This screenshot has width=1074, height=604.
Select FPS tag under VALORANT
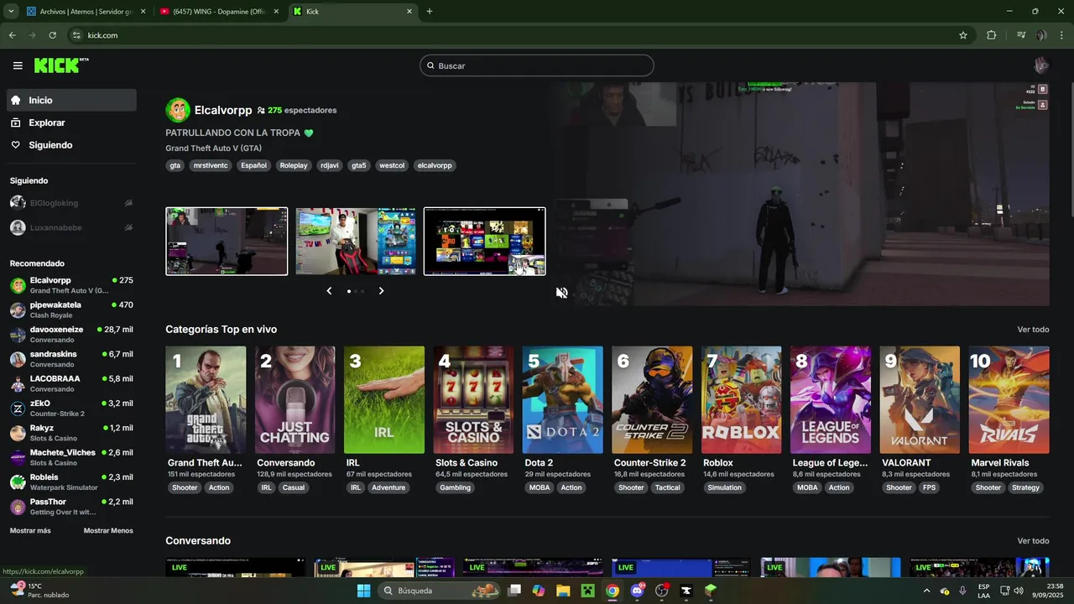[929, 487]
